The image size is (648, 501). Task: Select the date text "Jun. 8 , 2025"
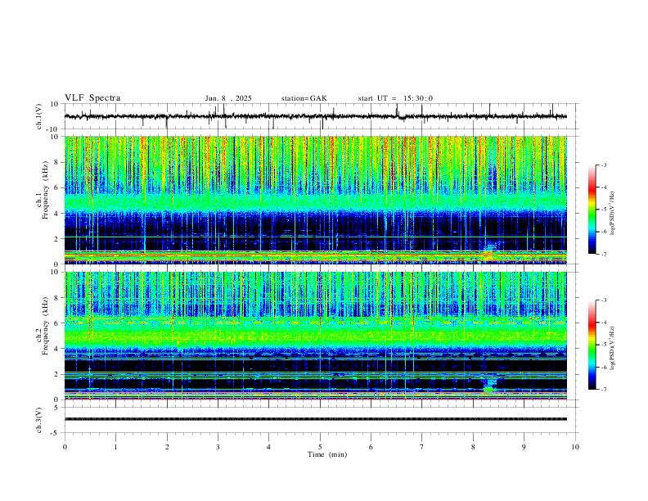click(228, 98)
